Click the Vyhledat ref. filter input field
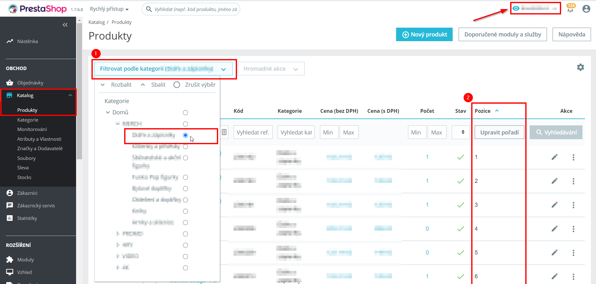 point(253,132)
